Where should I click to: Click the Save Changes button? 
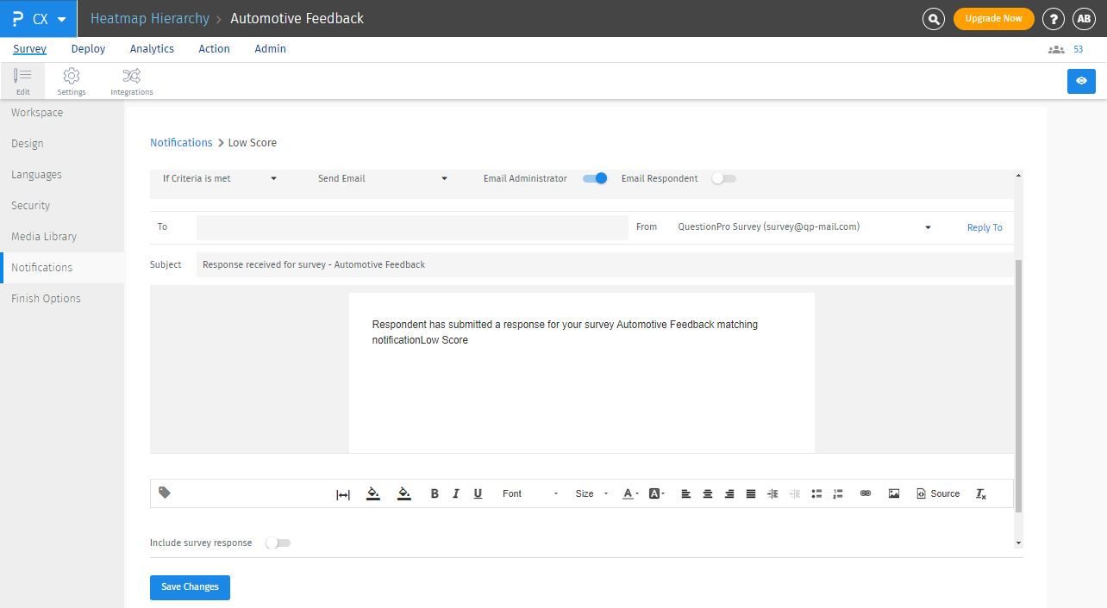click(190, 587)
